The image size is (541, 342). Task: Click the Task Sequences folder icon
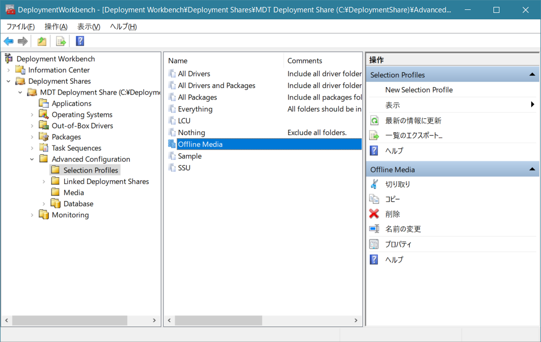click(x=44, y=147)
